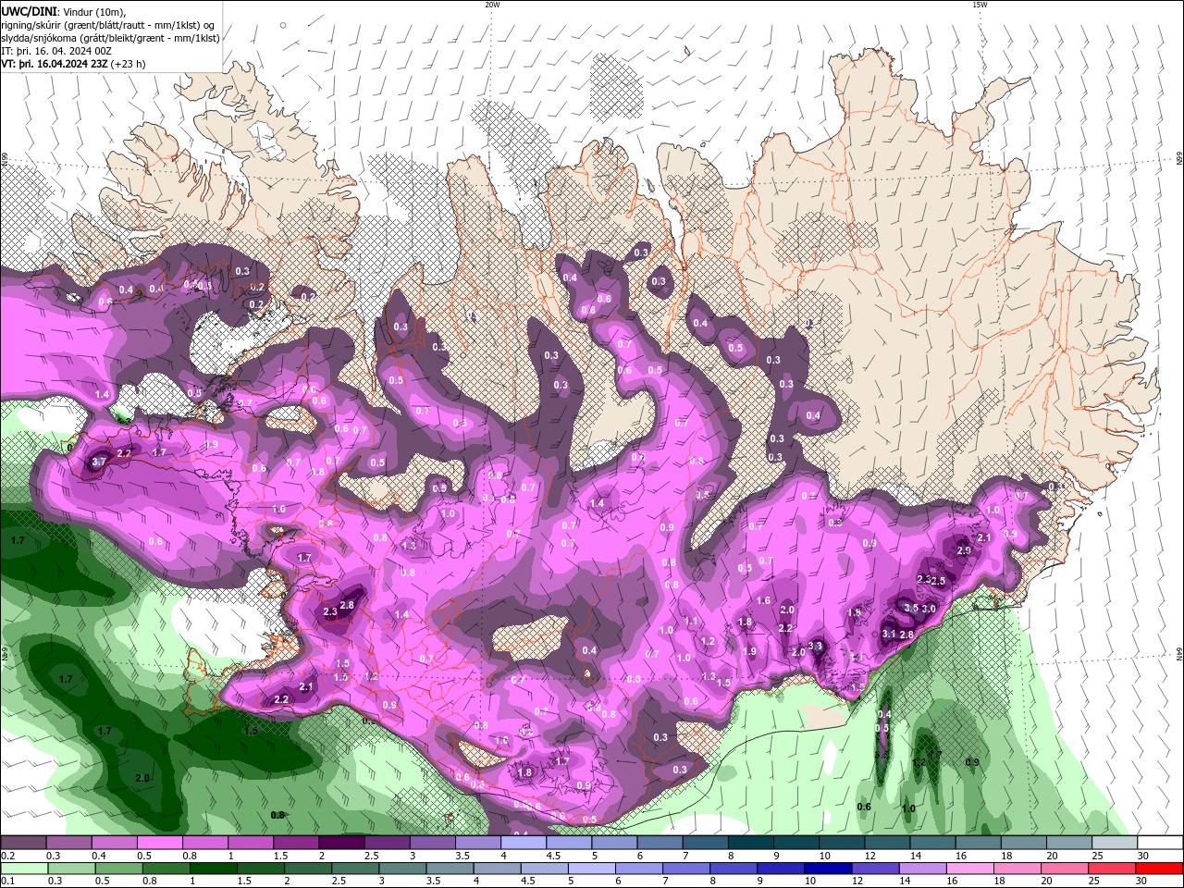Click the 3.0 value near the southeast coast
Viewport: 1184px width, 888px height.
point(930,608)
